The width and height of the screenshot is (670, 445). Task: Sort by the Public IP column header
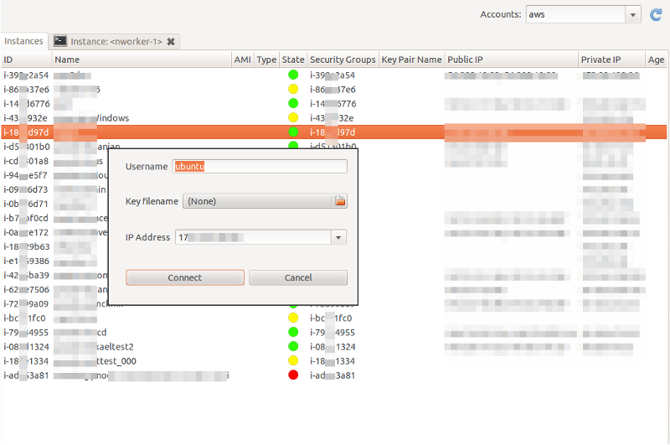tap(511, 60)
